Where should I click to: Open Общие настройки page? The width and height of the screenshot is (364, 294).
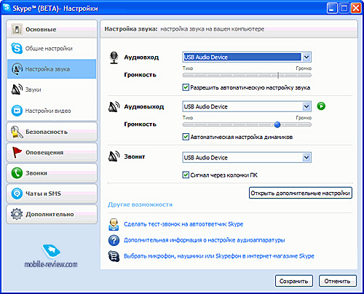pyautogui.click(x=52, y=48)
